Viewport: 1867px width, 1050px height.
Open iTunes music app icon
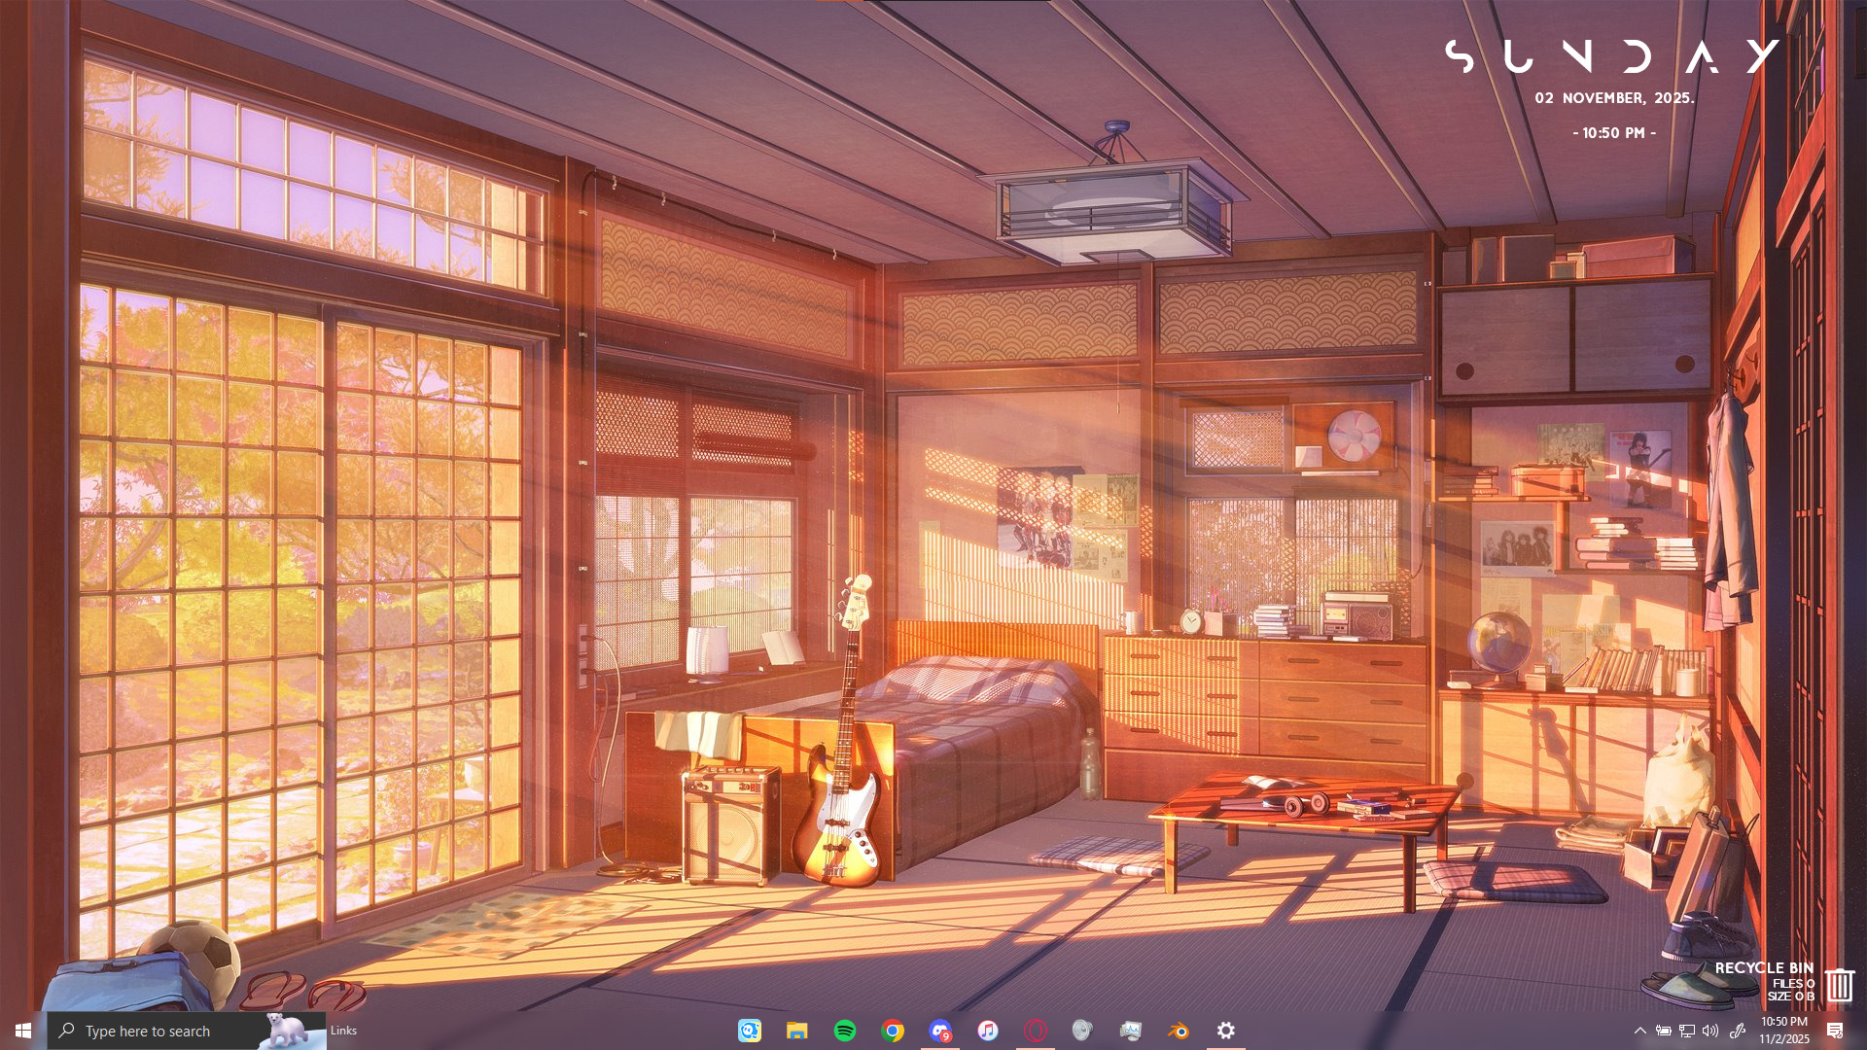point(988,1031)
